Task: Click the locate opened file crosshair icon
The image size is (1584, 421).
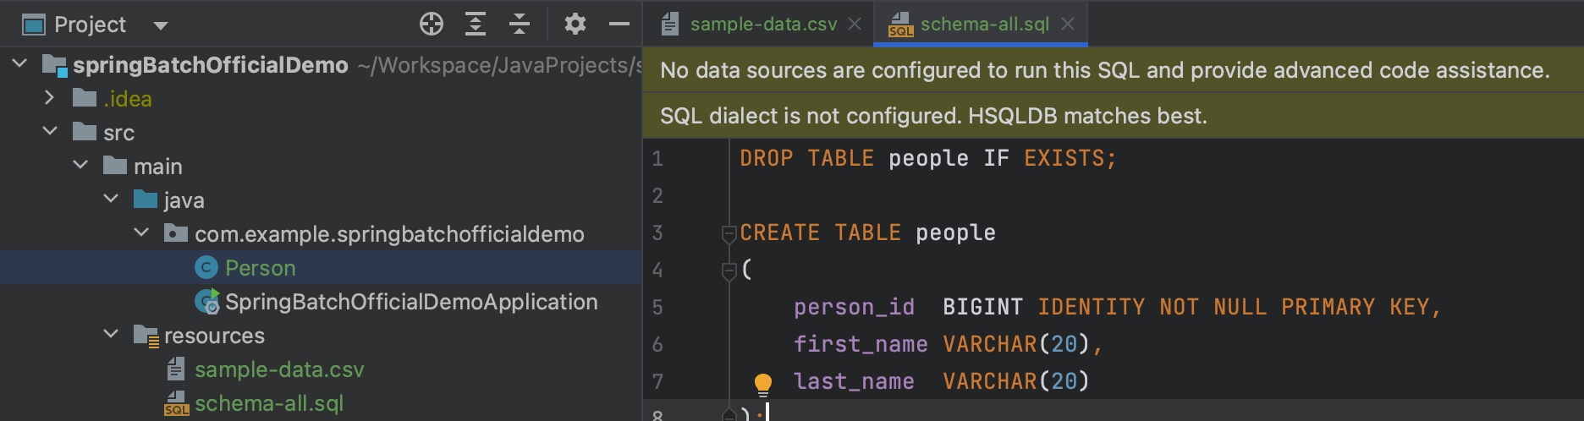Action: point(432,25)
